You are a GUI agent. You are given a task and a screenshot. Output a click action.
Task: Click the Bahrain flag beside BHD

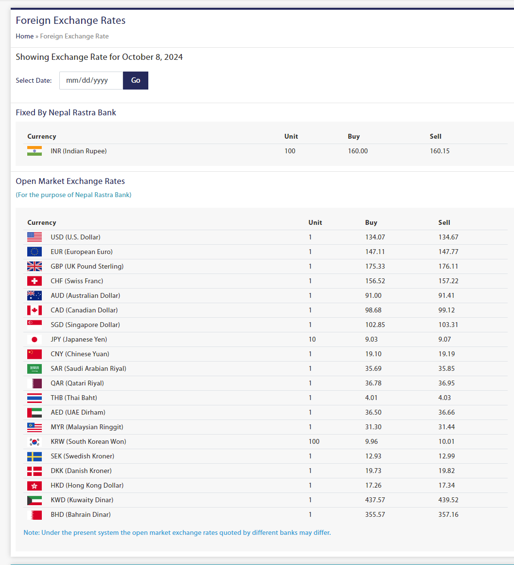(x=35, y=514)
